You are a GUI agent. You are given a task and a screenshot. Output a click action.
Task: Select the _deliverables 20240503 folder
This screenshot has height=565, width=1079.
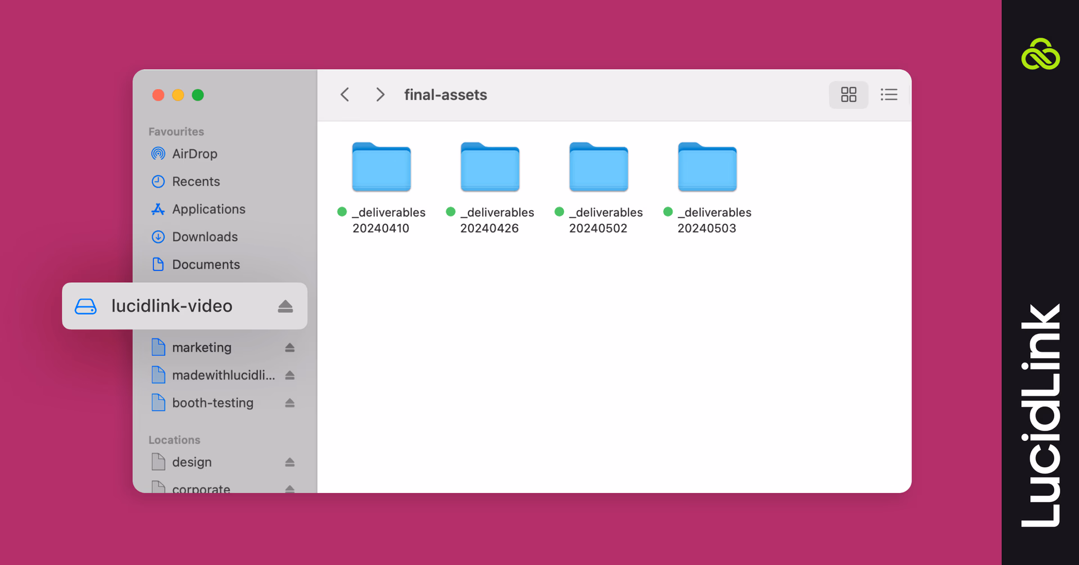click(x=707, y=167)
